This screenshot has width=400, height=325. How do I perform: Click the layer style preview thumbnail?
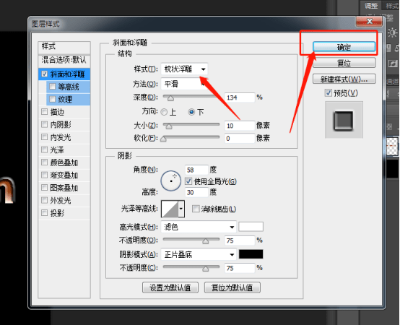344,120
